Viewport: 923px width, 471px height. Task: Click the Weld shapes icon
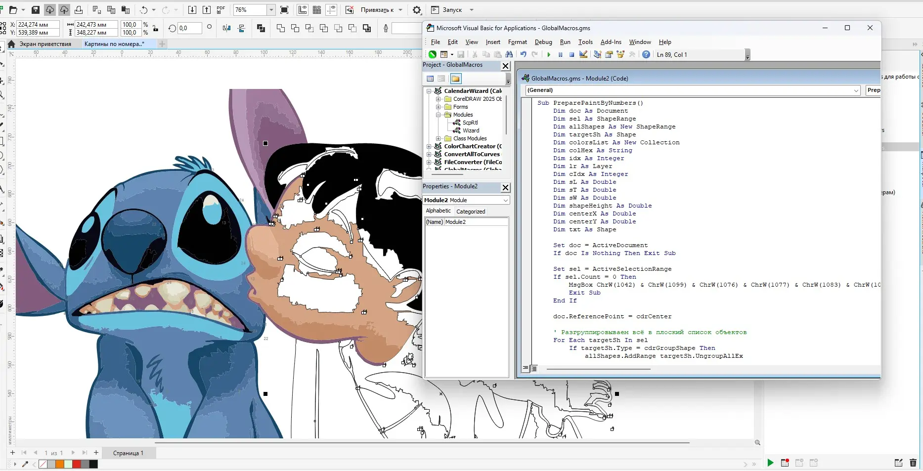281,28
